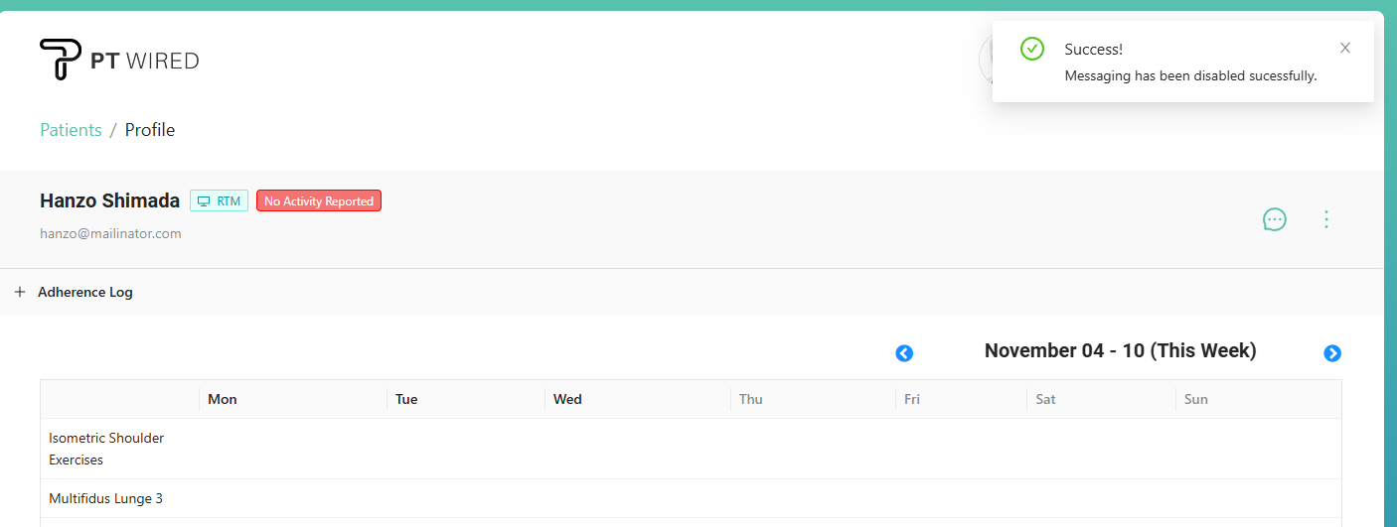The height and width of the screenshot is (527, 1397).
Task: Select the Sun column header
Action: pyautogui.click(x=1196, y=399)
